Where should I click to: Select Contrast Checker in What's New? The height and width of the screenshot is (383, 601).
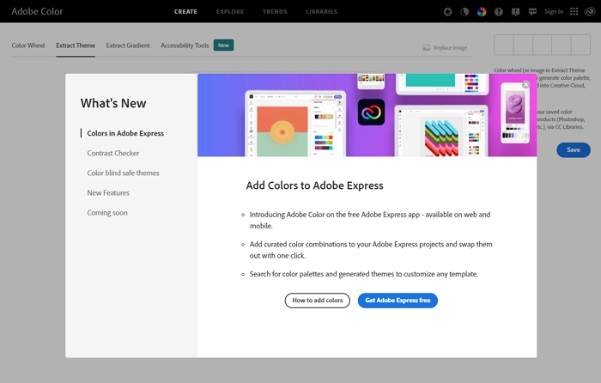[113, 154]
